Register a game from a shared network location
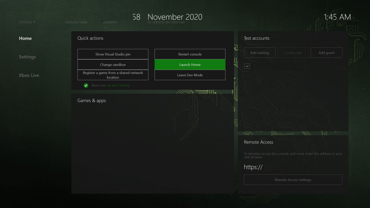This screenshot has width=370, height=208. coord(113,75)
